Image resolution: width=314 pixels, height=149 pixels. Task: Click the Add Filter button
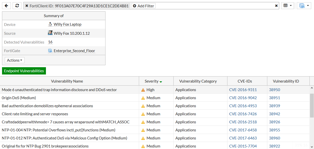coord(143,6)
